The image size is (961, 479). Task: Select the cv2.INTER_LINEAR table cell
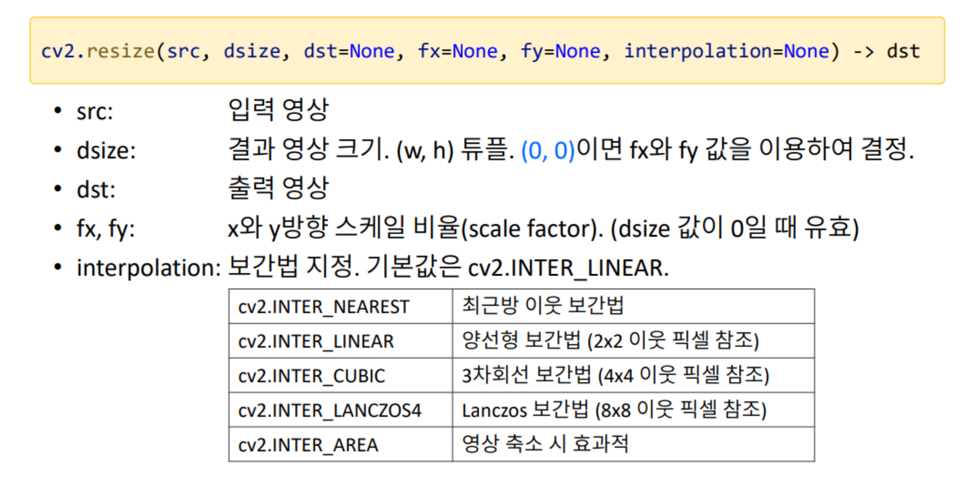[340, 341]
